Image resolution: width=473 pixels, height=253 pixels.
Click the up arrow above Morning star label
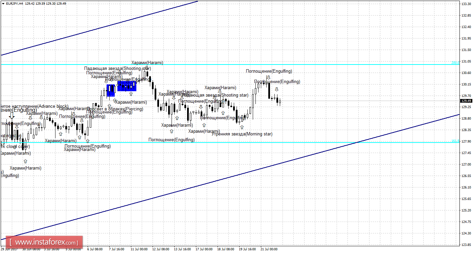[242, 127]
